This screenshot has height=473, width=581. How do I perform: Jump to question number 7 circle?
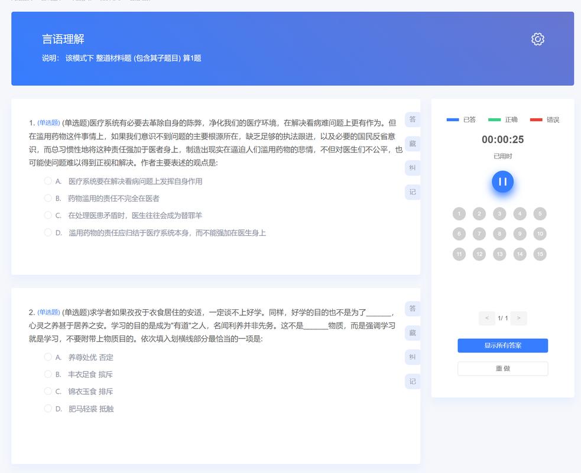479,234
